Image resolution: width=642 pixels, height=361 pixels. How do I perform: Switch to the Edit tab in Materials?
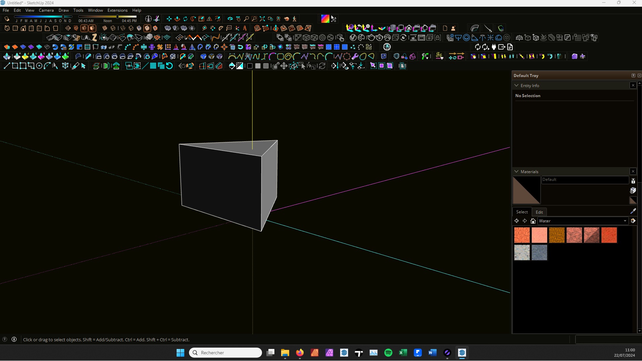tap(539, 212)
